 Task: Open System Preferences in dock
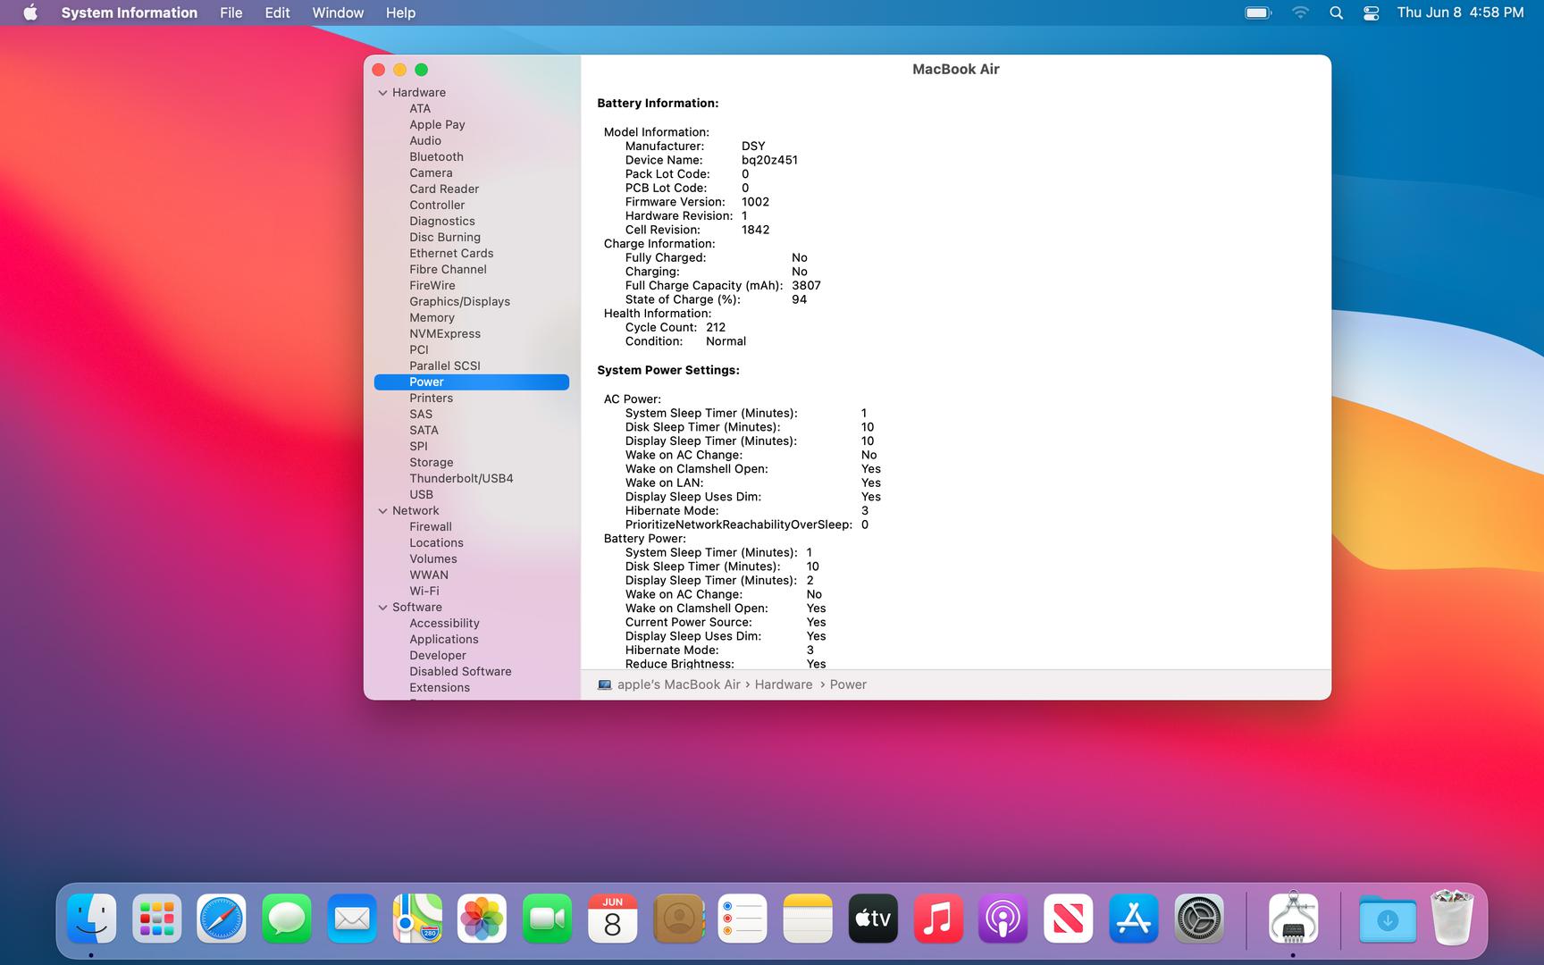(x=1199, y=919)
